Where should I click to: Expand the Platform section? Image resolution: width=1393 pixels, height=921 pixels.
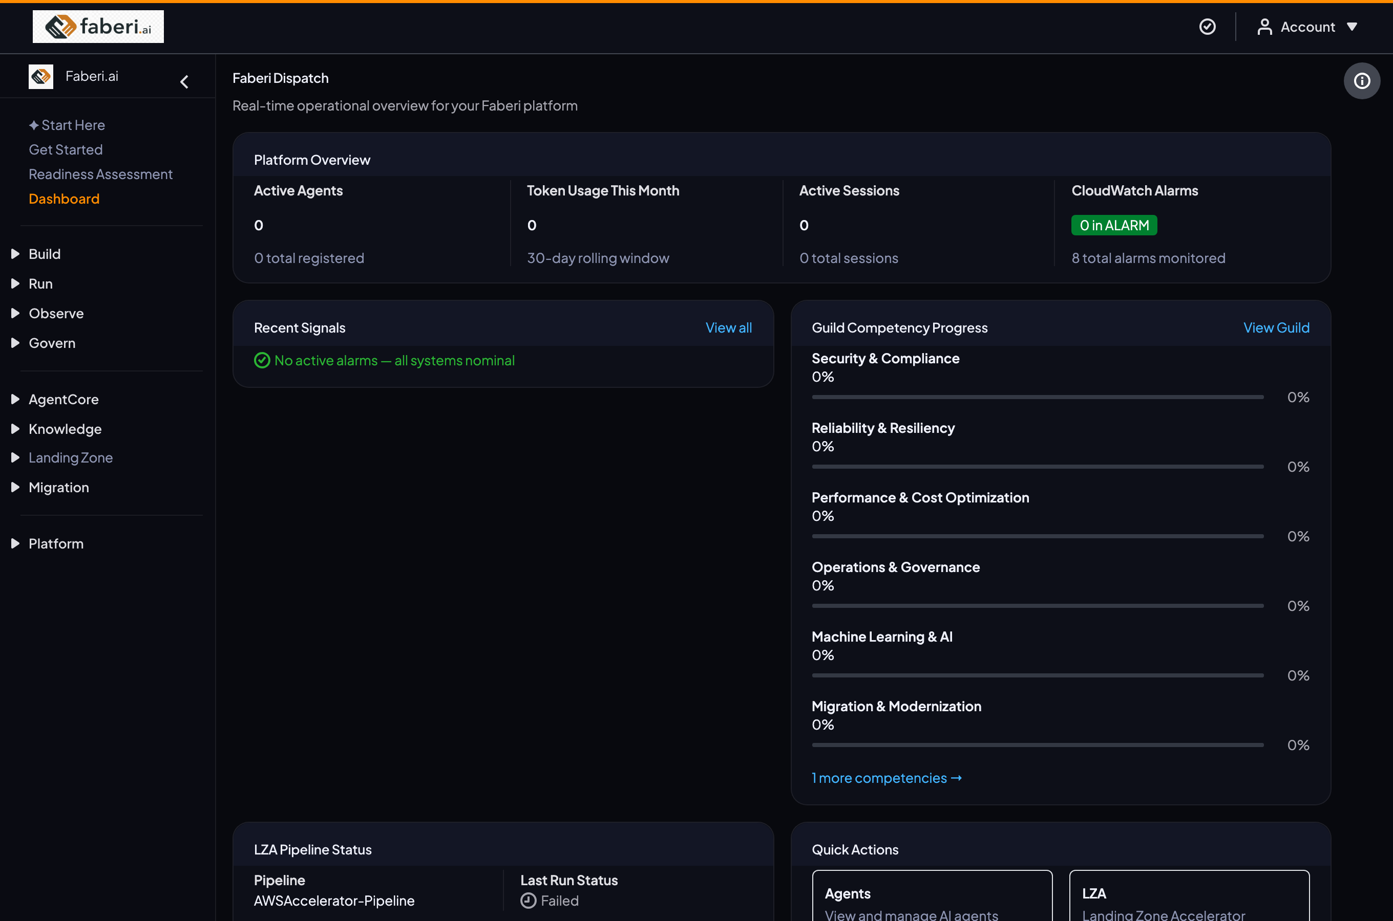[x=15, y=544]
